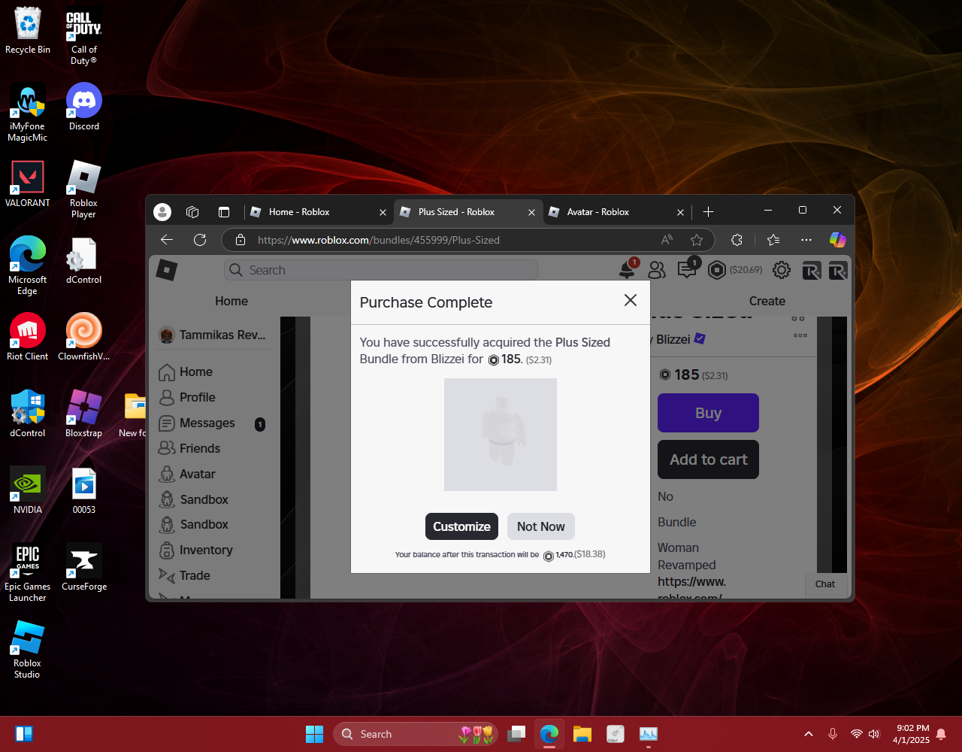This screenshot has width=962, height=752.
Task: Open bundle options three-dot menu
Action: pos(800,335)
